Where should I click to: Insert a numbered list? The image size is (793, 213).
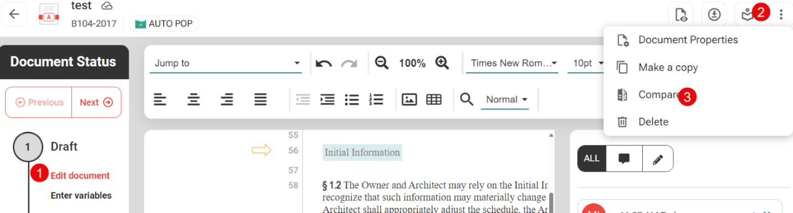[x=376, y=100]
